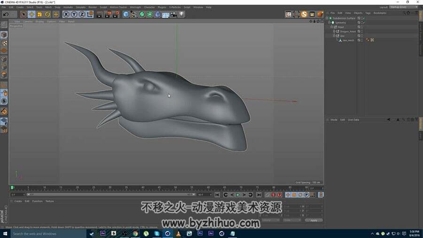Click Windows Start button
The image size is (423, 238).
coord(5,234)
